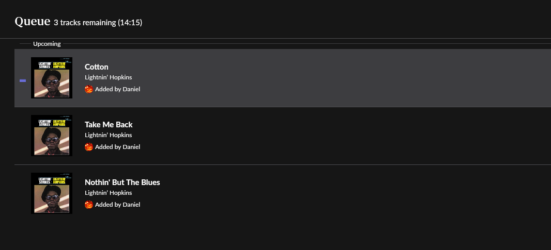This screenshot has width=551, height=250.
Task: Open Lightnin' Hopkins artist under Cotton
Action: 109,77
